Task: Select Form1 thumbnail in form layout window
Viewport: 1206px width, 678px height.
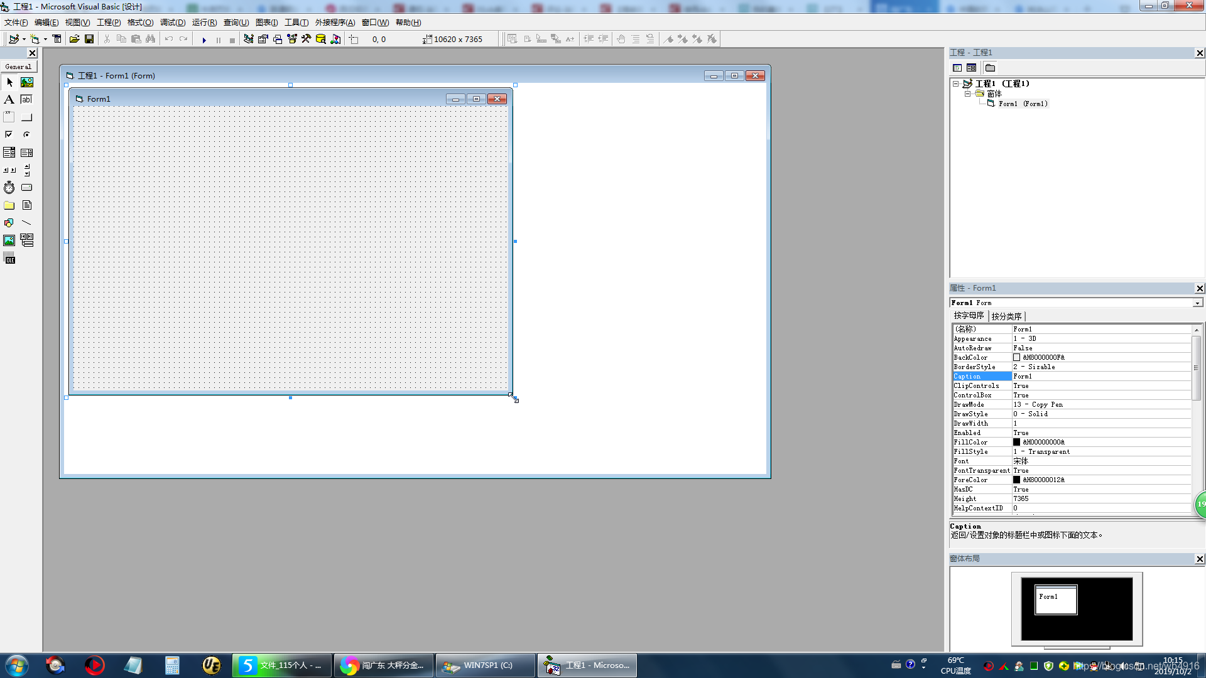Action: [x=1055, y=600]
